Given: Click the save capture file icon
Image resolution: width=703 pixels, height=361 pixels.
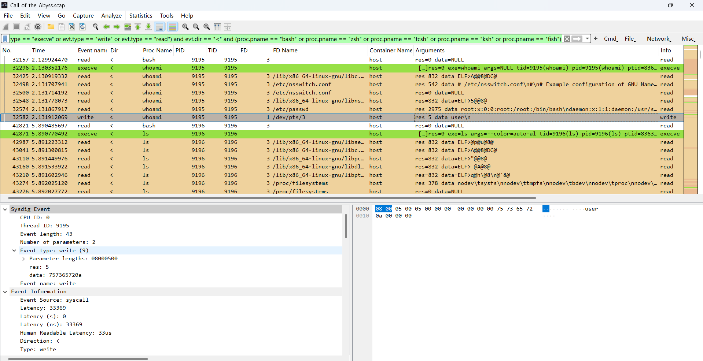Looking at the screenshot, I should (62, 27).
